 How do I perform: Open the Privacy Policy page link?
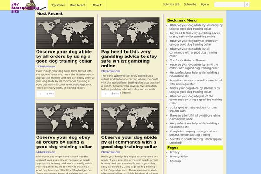pyautogui.click(x=179, y=157)
